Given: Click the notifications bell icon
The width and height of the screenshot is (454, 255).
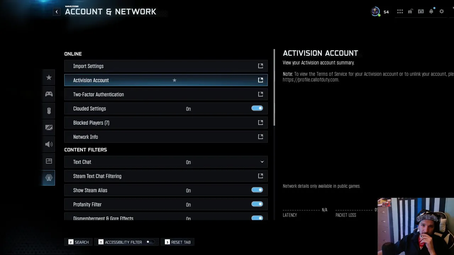Looking at the screenshot, I should pos(431,12).
